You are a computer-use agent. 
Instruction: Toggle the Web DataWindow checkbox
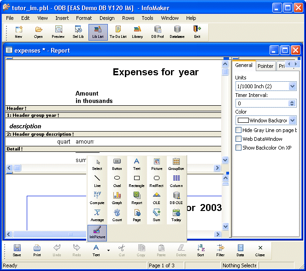pyautogui.click(x=238, y=139)
